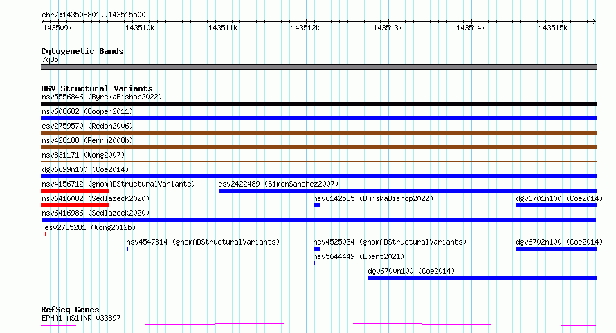The width and height of the screenshot is (616, 333).
Task: Click the RefSeq Genes track title
Action: point(70,310)
